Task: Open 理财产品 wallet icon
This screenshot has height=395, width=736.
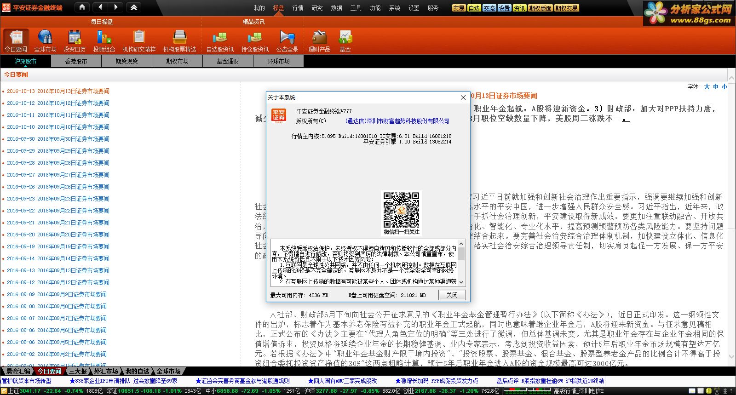Action: [x=319, y=41]
